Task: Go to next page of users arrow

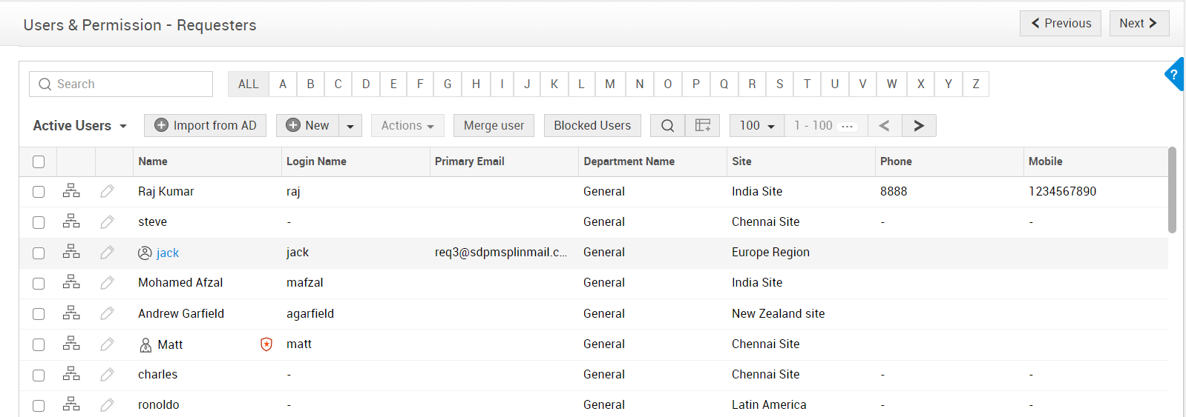Action: point(919,126)
